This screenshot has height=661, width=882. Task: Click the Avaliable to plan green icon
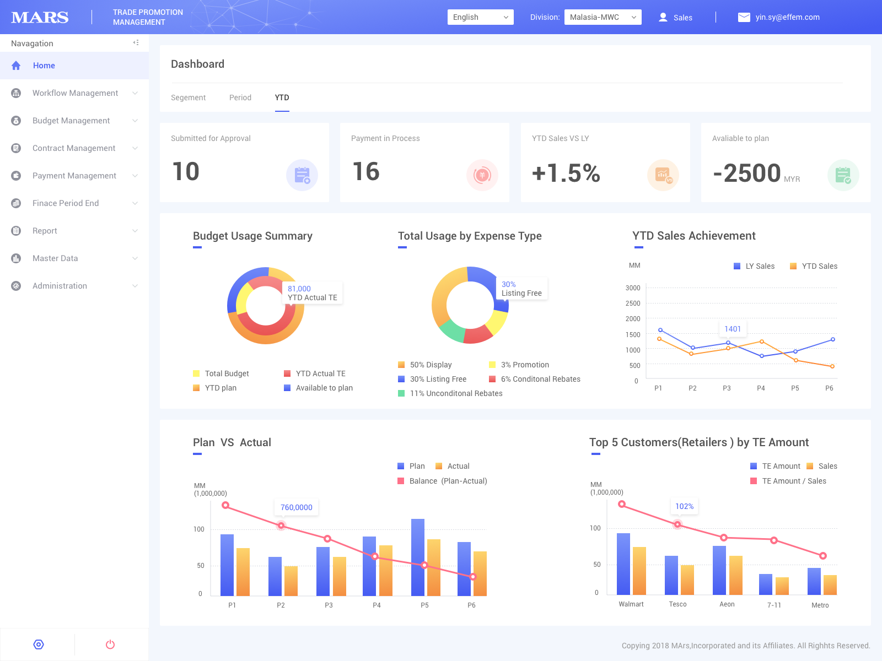tap(843, 175)
